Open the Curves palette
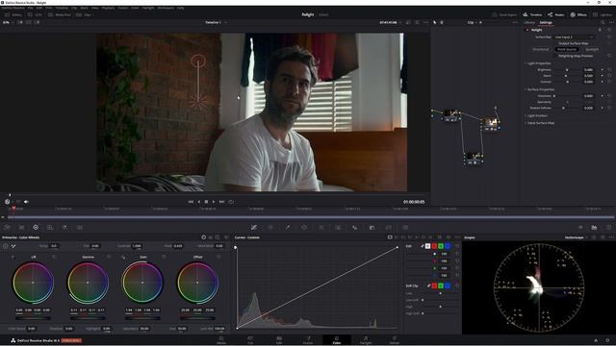616x346 pixels. (x=254, y=227)
